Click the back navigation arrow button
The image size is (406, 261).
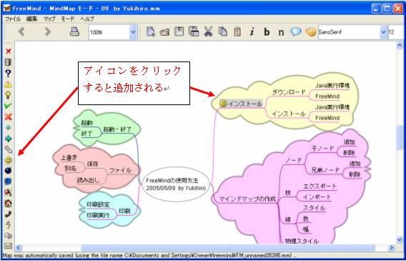click(x=21, y=32)
